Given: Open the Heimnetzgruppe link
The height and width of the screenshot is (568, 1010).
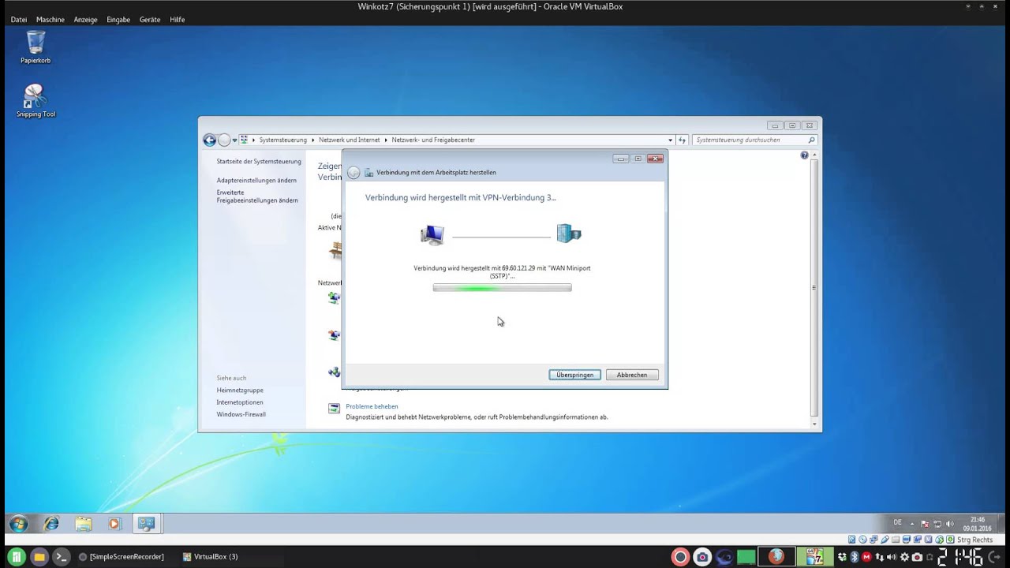Looking at the screenshot, I should [x=240, y=390].
